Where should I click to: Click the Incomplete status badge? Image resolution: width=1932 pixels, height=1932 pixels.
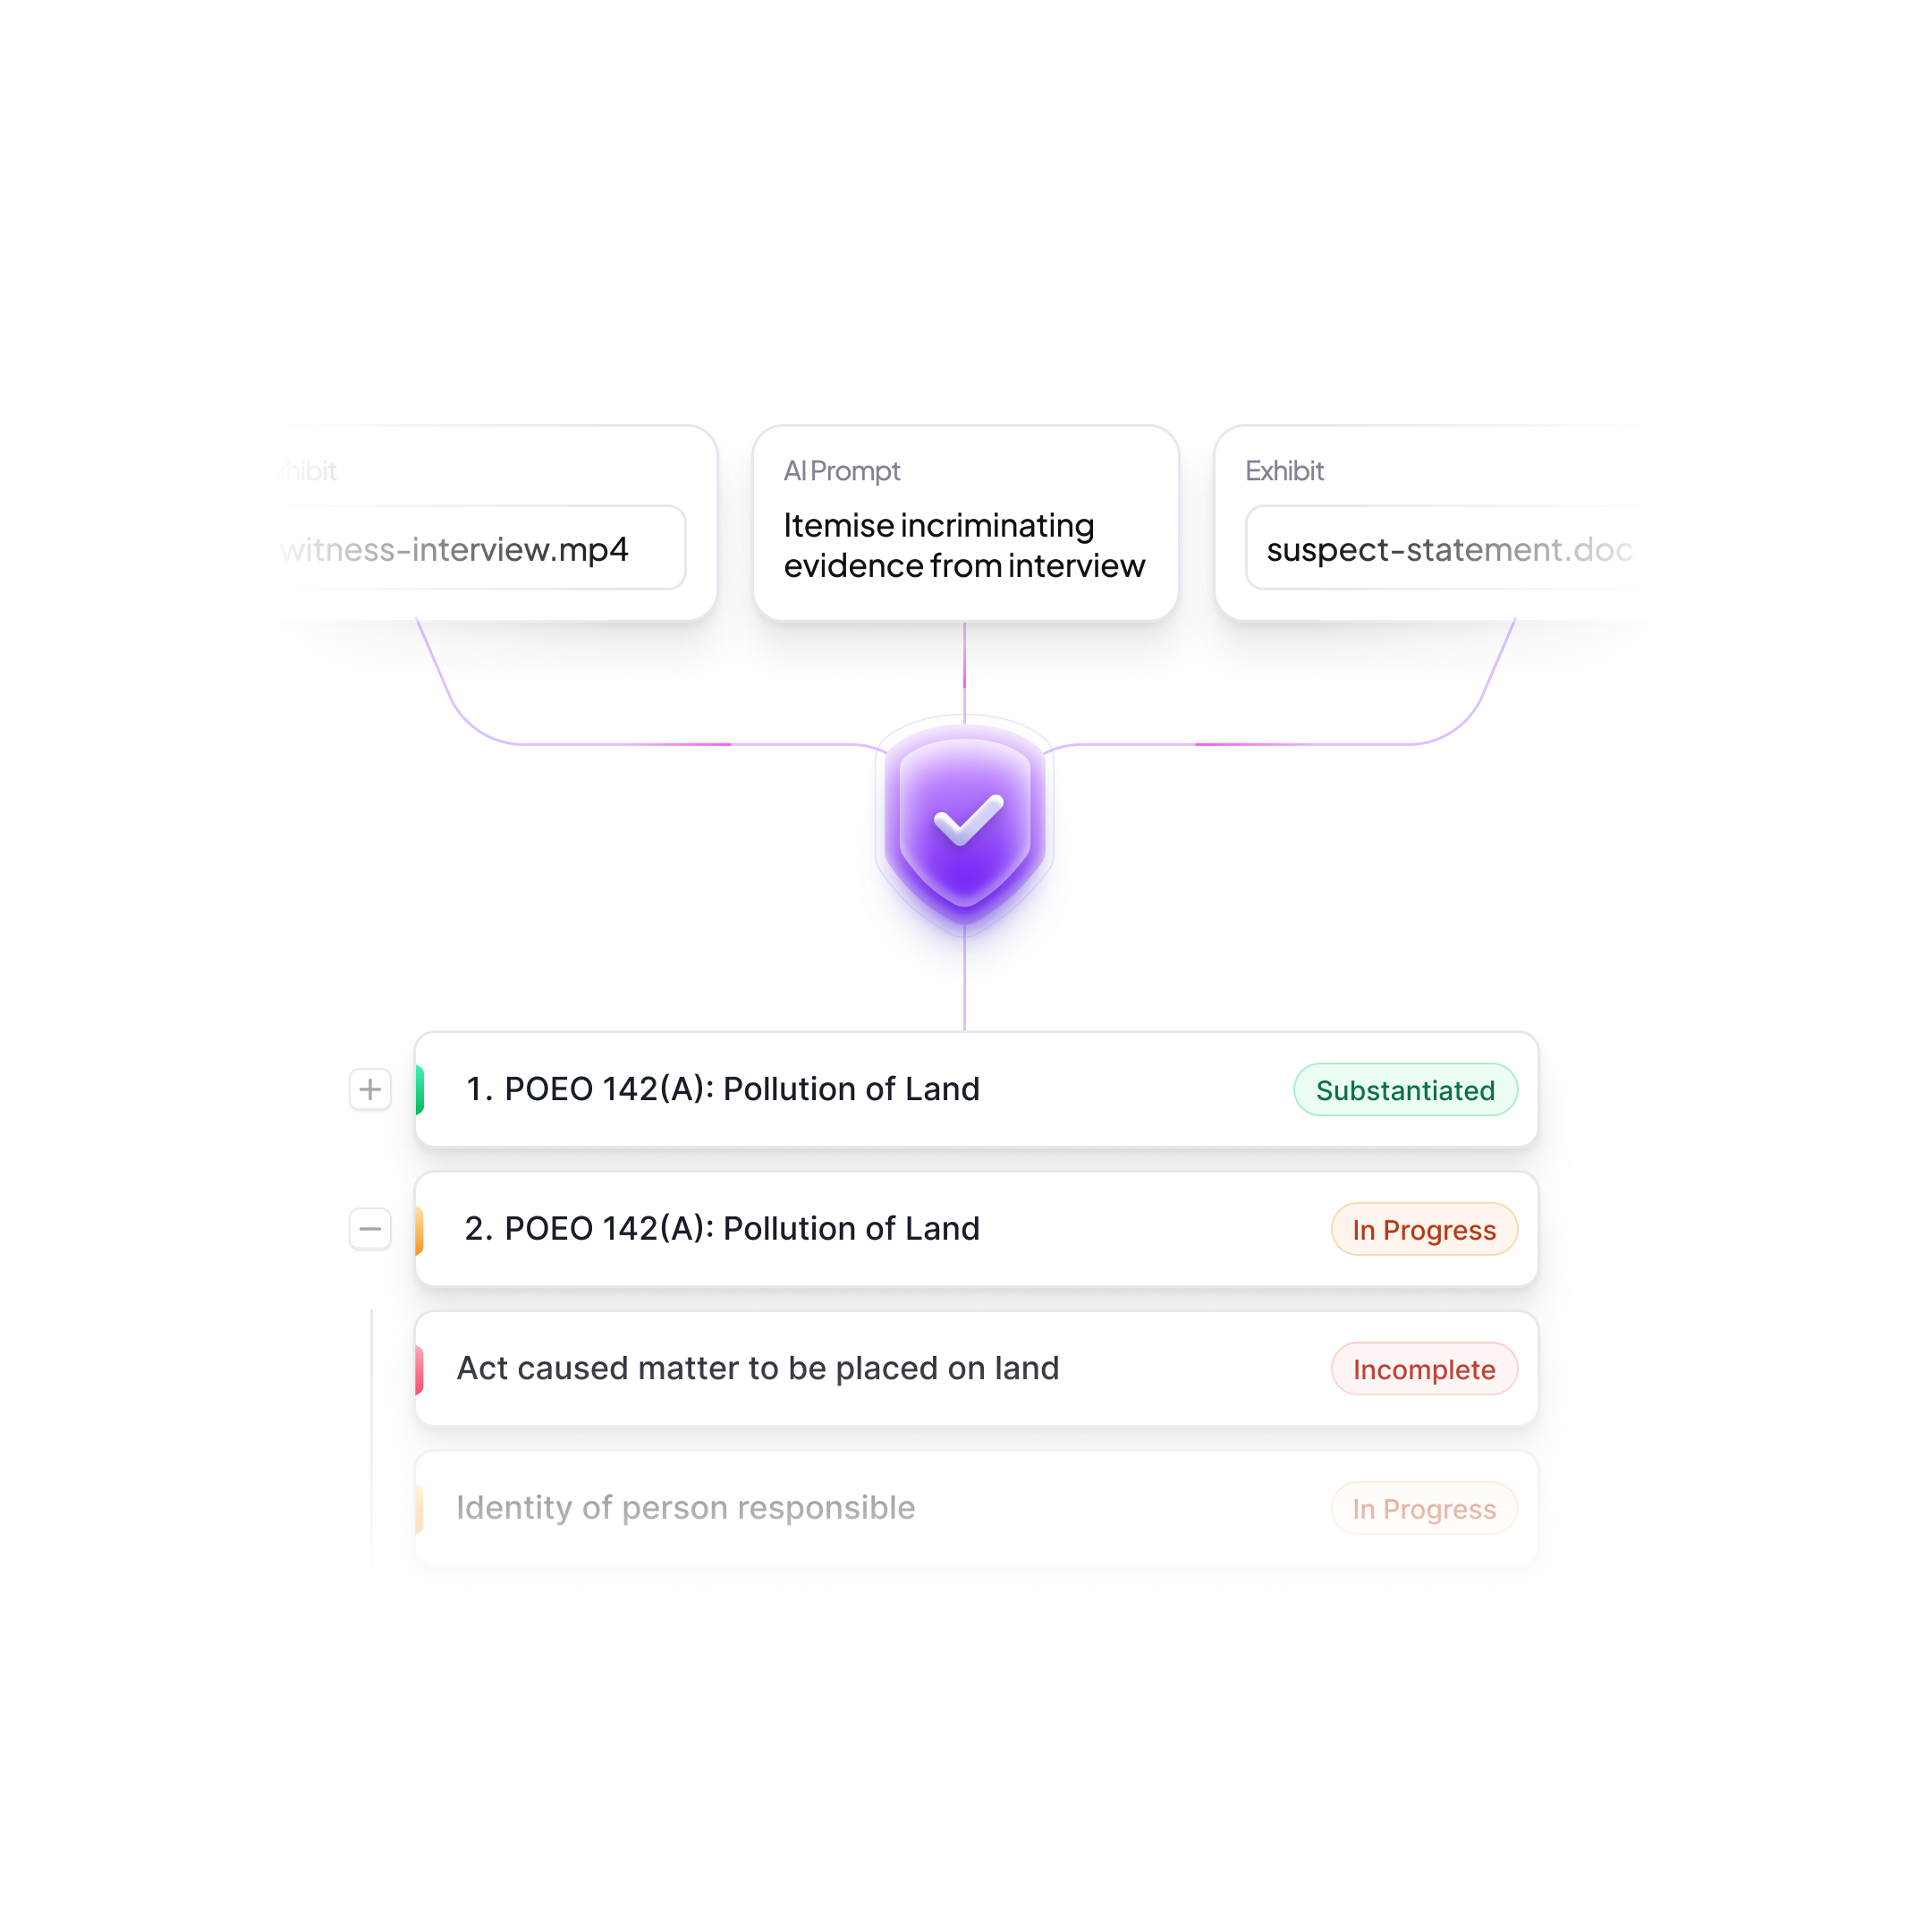coord(1423,1370)
